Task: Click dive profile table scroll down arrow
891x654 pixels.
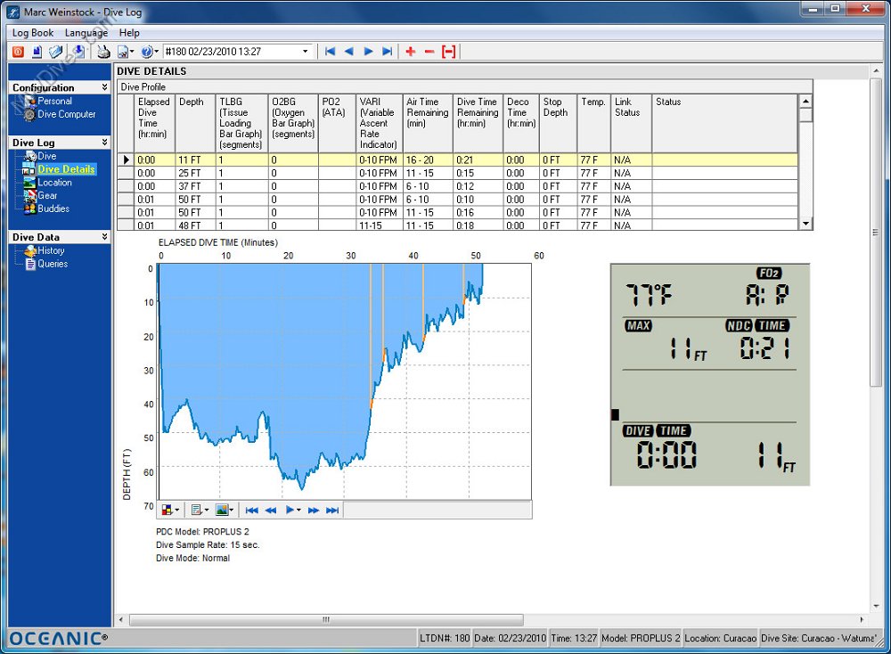Action: 805,224
